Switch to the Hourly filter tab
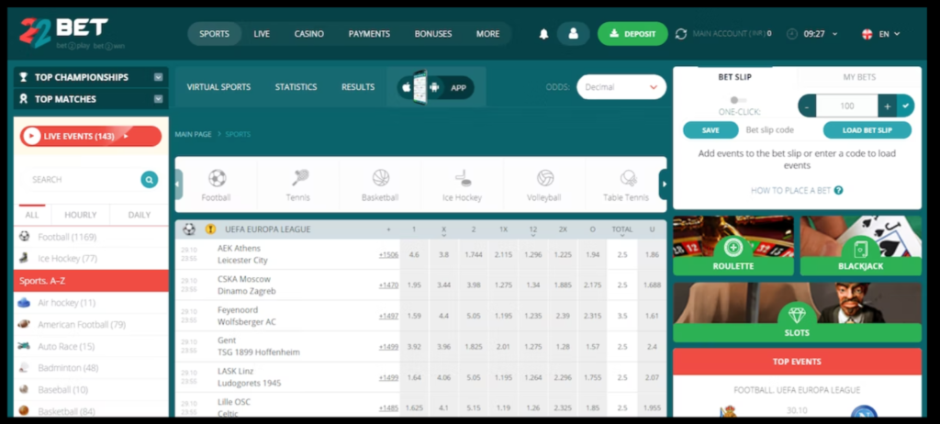The image size is (940, 424). click(x=81, y=215)
